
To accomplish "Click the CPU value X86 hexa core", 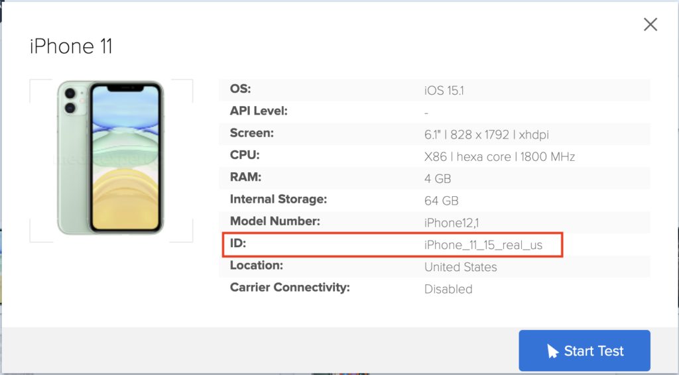I will click(x=499, y=156).
